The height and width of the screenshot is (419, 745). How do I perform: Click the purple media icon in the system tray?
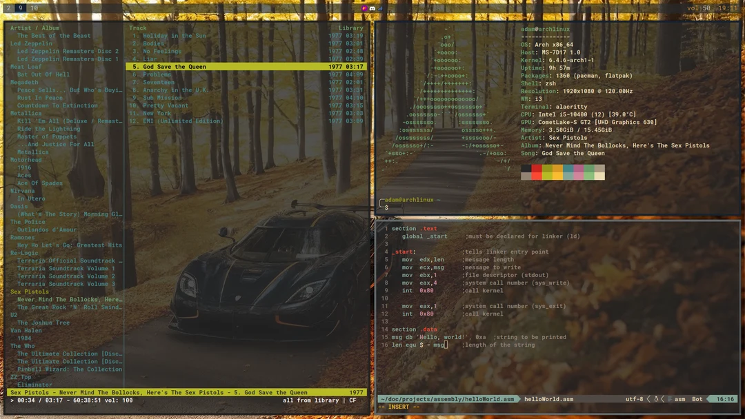(364, 7)
